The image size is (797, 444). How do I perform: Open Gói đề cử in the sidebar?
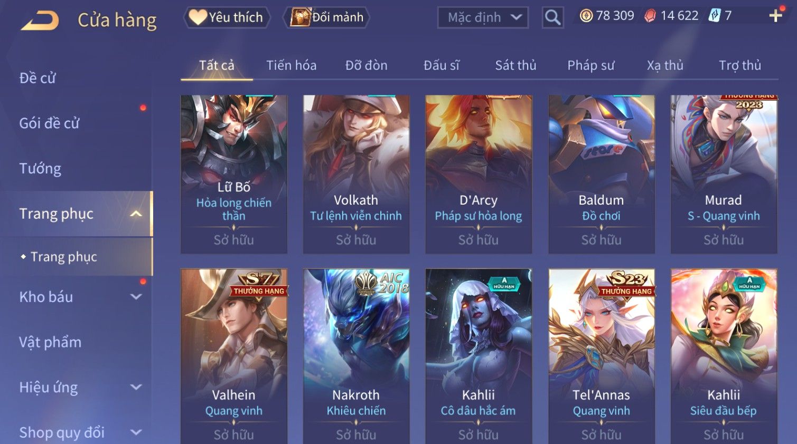(49, 123)
